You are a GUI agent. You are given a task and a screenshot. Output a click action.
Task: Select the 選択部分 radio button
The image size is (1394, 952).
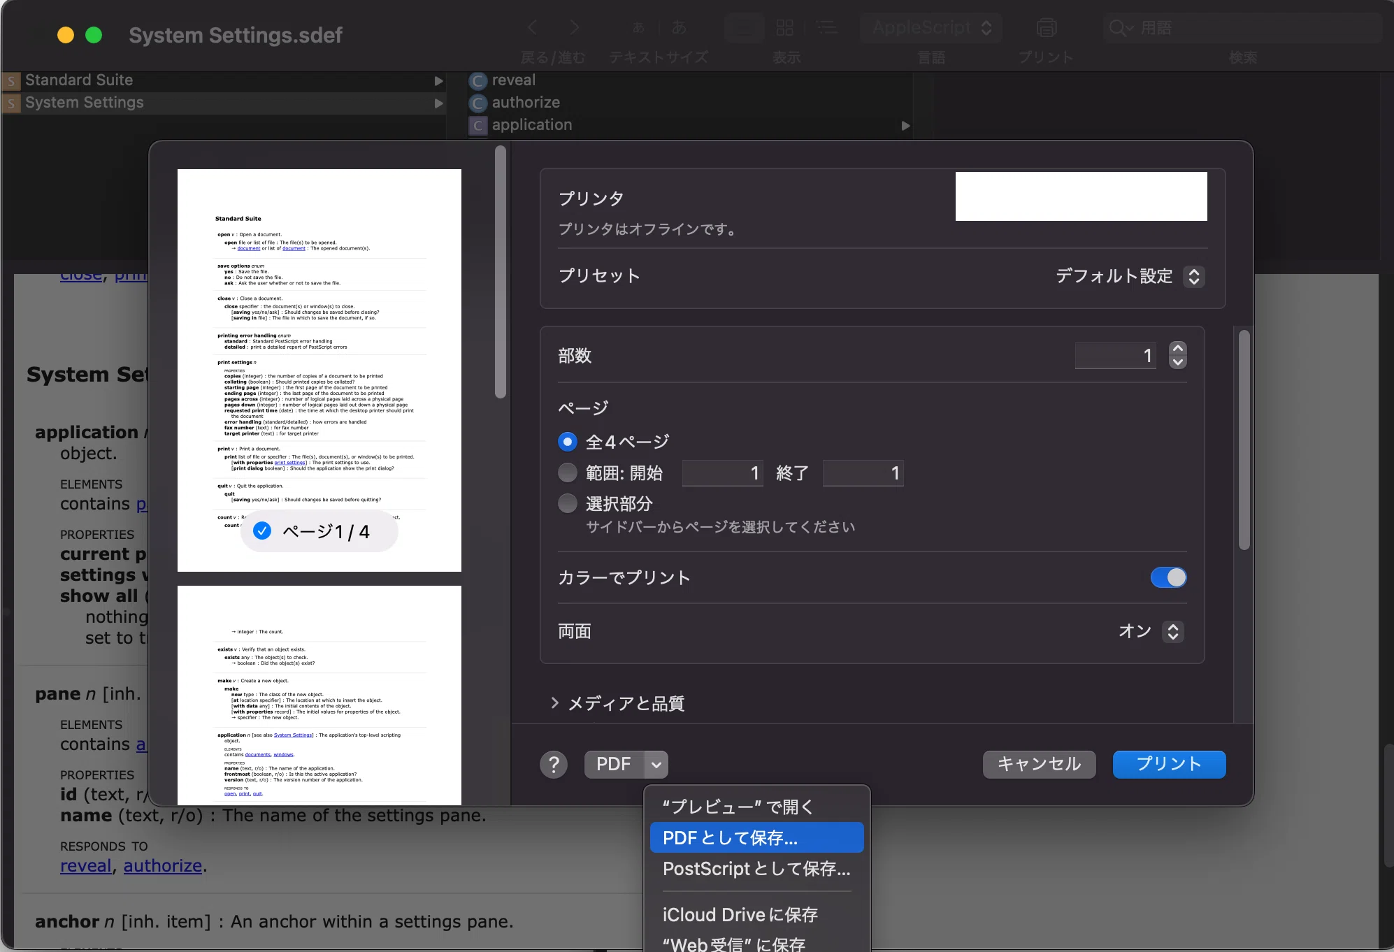click(568, 503)
